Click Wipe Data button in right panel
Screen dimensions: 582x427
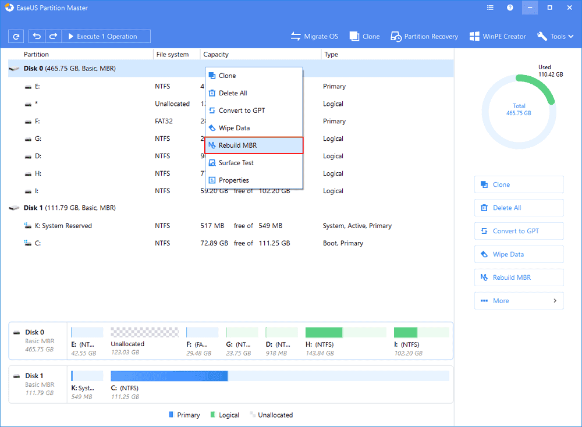point(519,254)
